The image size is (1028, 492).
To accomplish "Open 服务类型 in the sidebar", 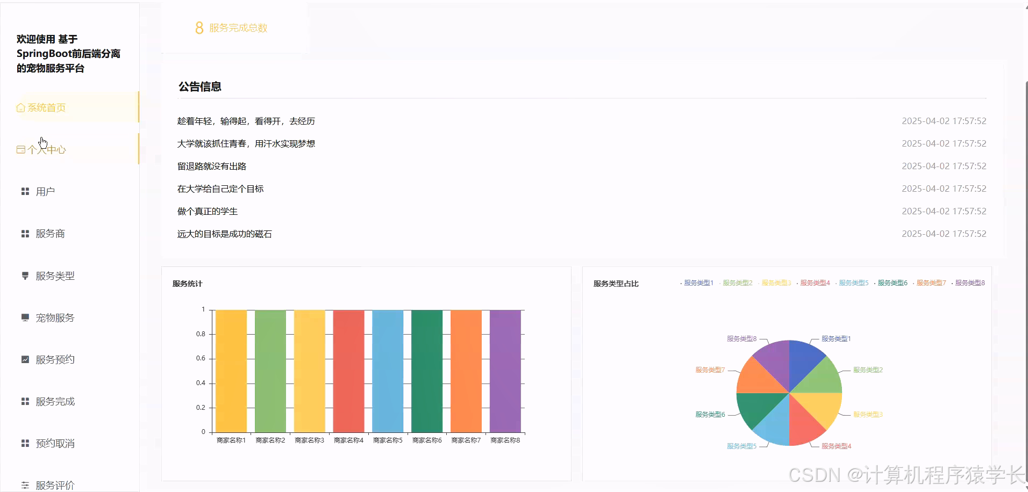I will [70, 276].
